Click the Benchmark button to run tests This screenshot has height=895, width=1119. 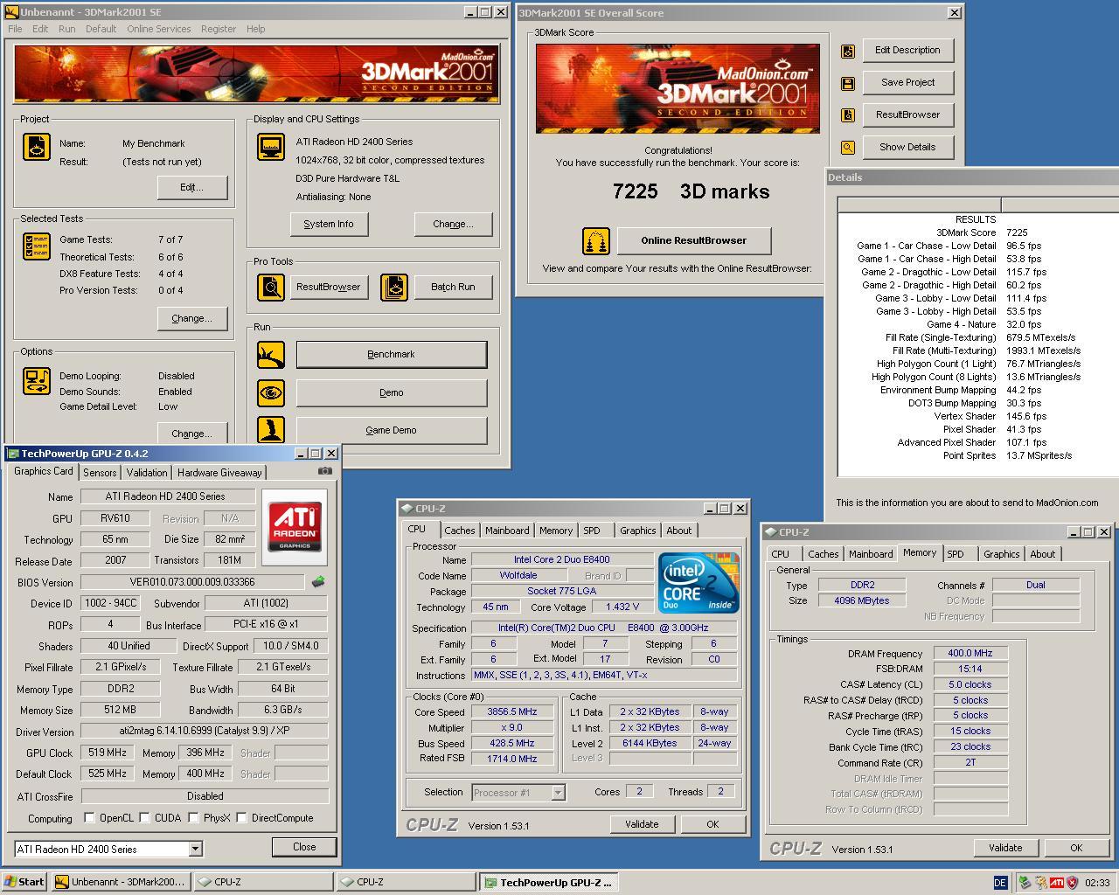click(391, 354)
